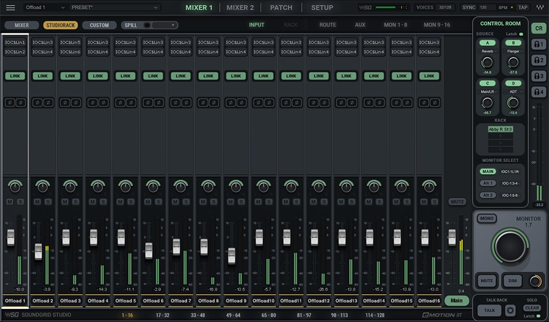Open the ADT dropdown under source D
This screenshot has height=322, width=549.
[514, 91]
